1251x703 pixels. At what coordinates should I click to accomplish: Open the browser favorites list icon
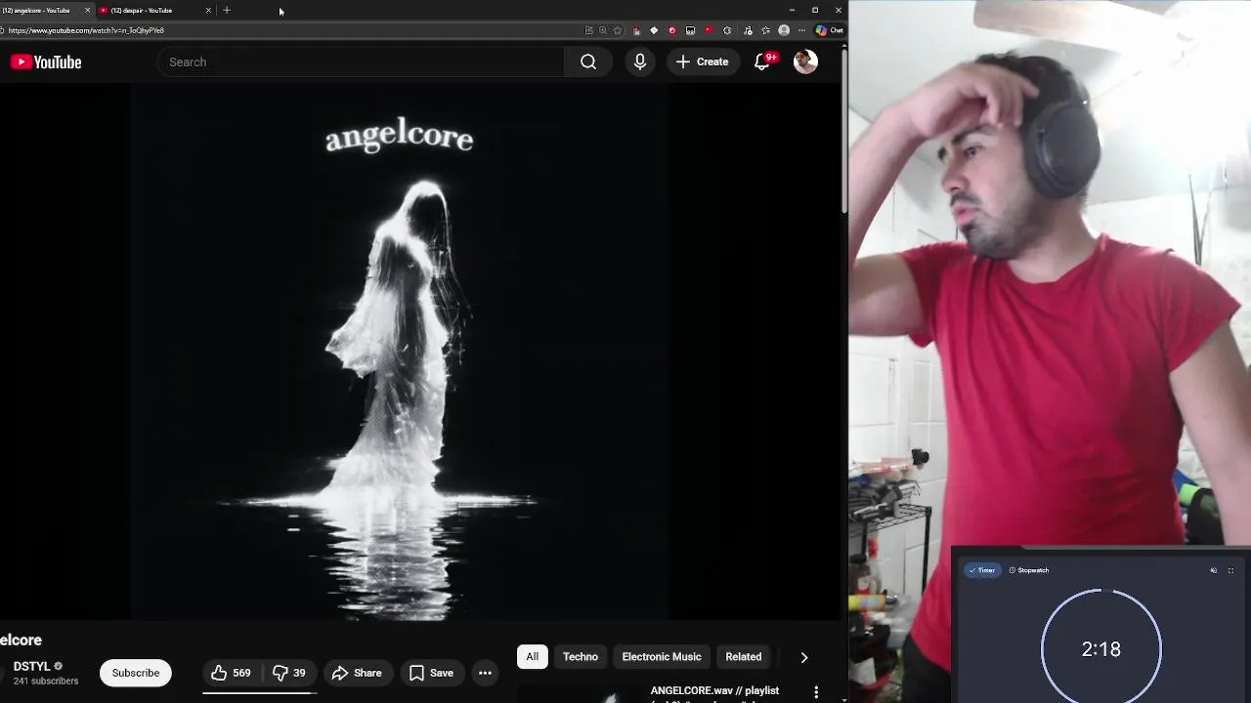765,30
